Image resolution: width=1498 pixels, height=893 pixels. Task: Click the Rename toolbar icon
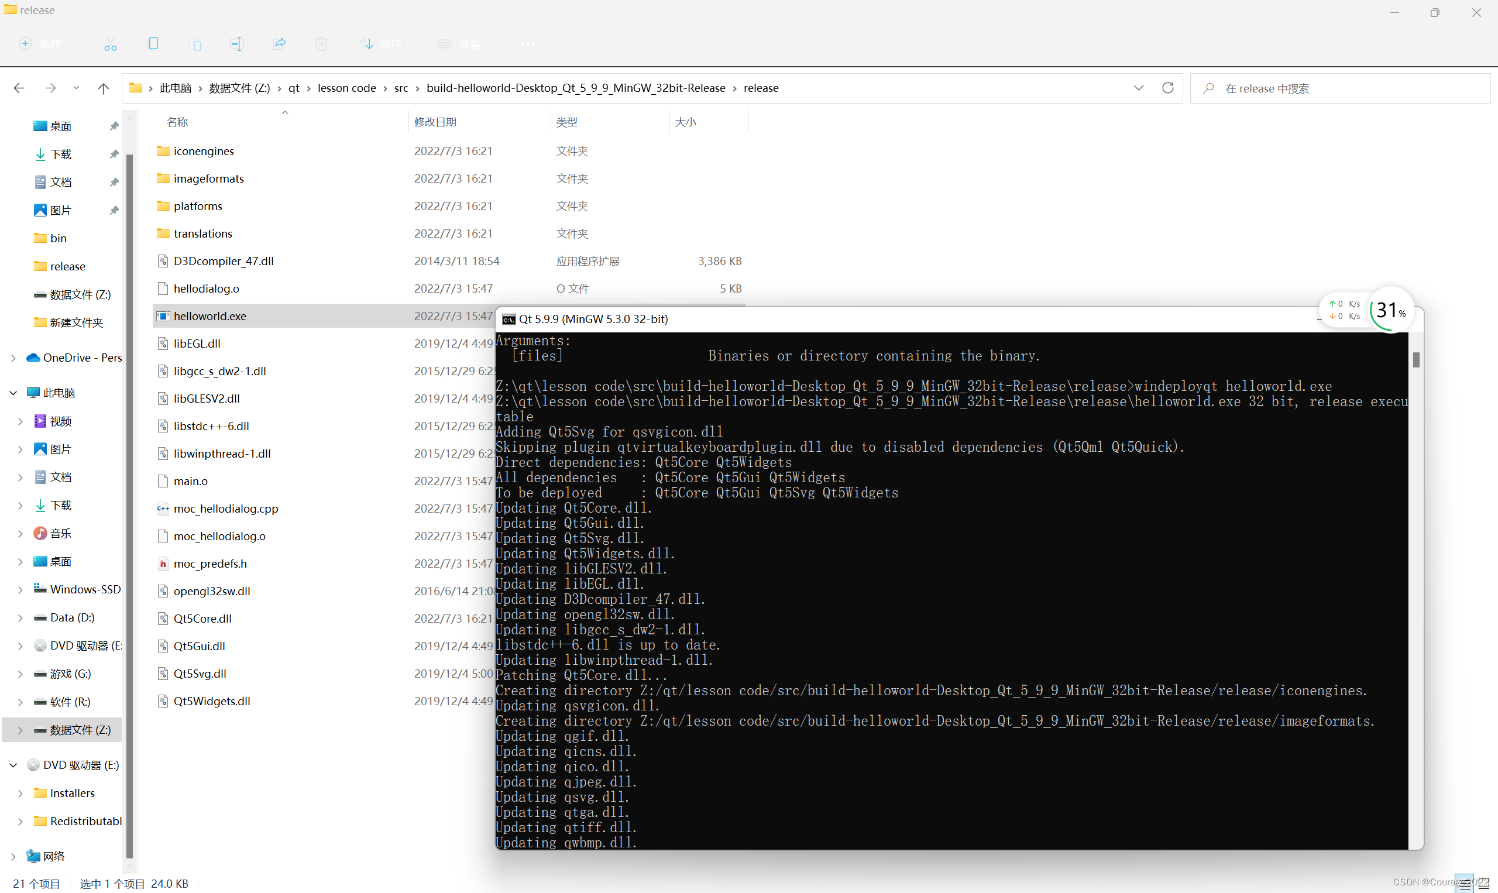pos(236,44)
